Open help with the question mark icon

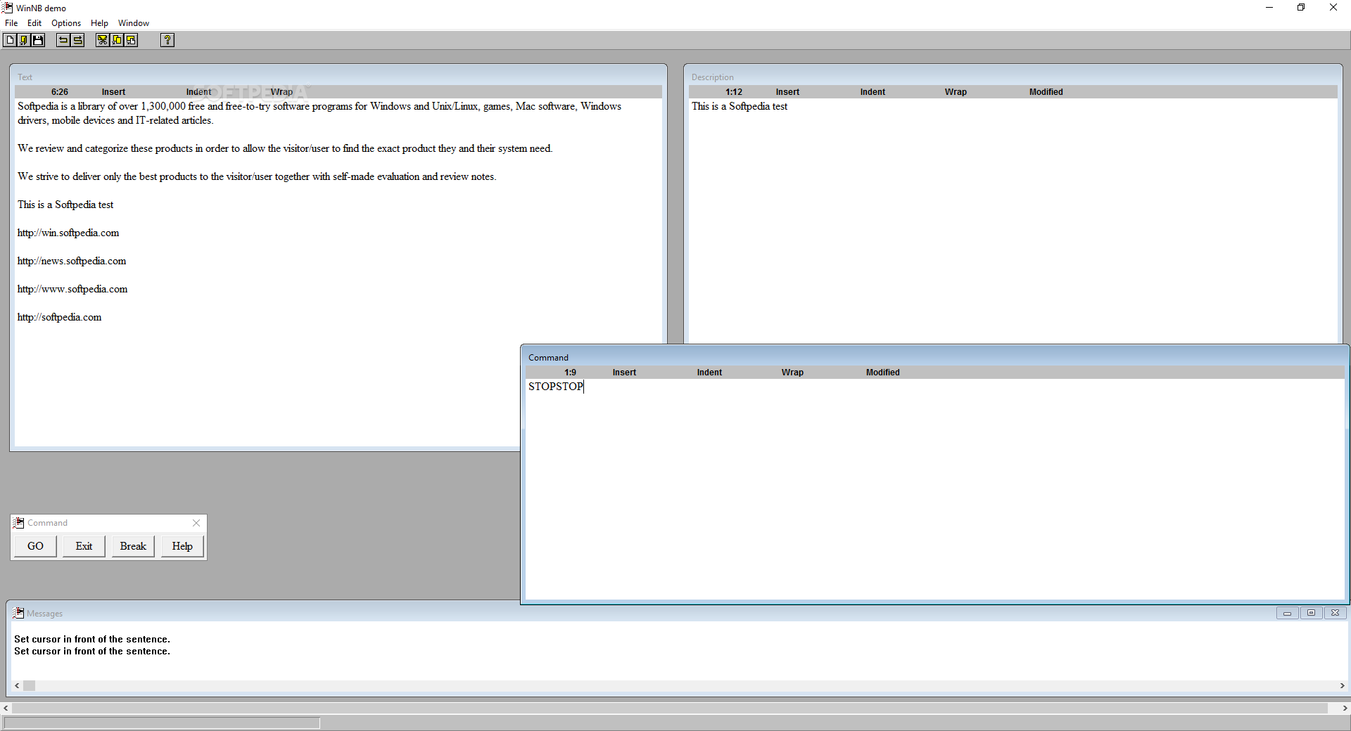coord(167,40)
